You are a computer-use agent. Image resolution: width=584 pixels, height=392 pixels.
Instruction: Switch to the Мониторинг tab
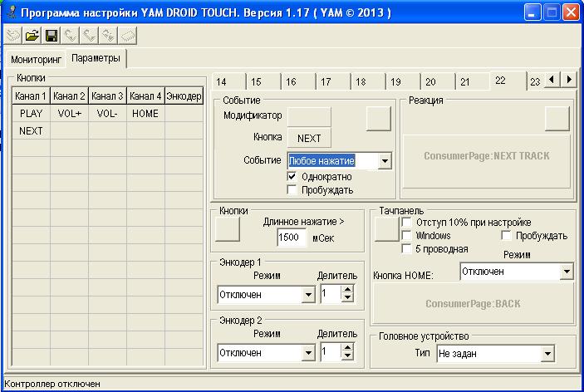[x=37, y=60]
